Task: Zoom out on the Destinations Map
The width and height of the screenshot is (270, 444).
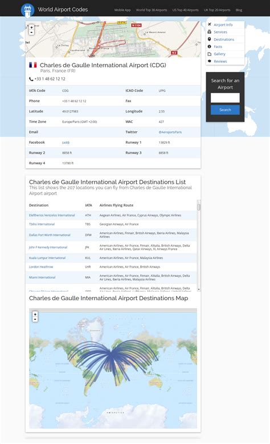Action: coord(35,319)
